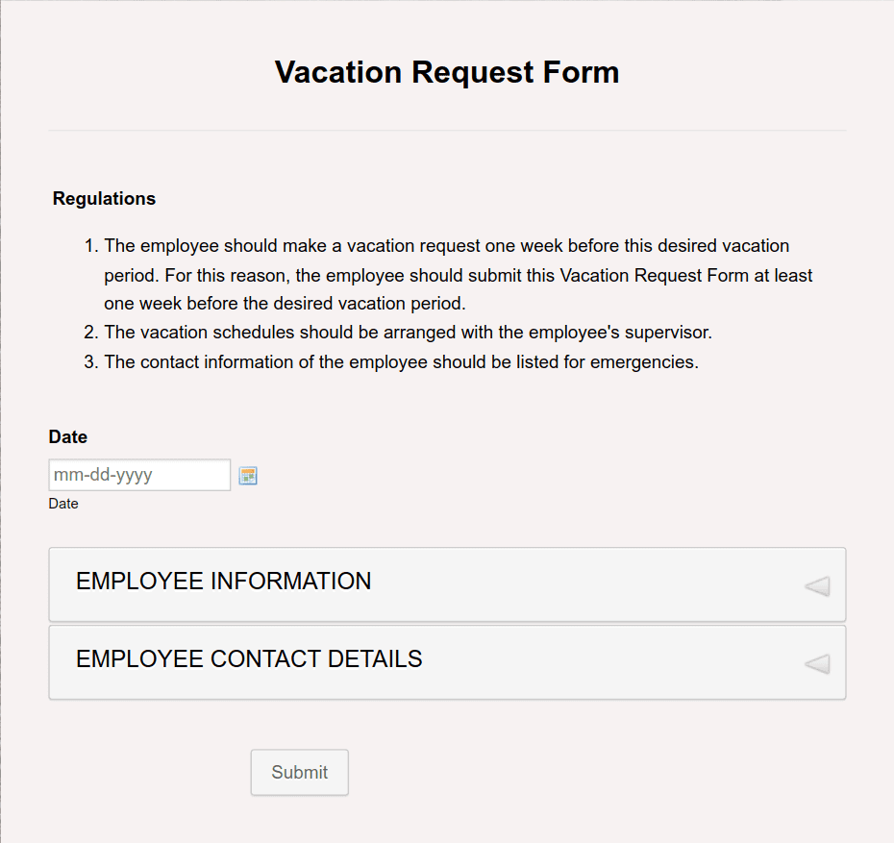This screenshot has width=894, height=843.
Task: Click the Regulations heading
Action: (104, 198)
